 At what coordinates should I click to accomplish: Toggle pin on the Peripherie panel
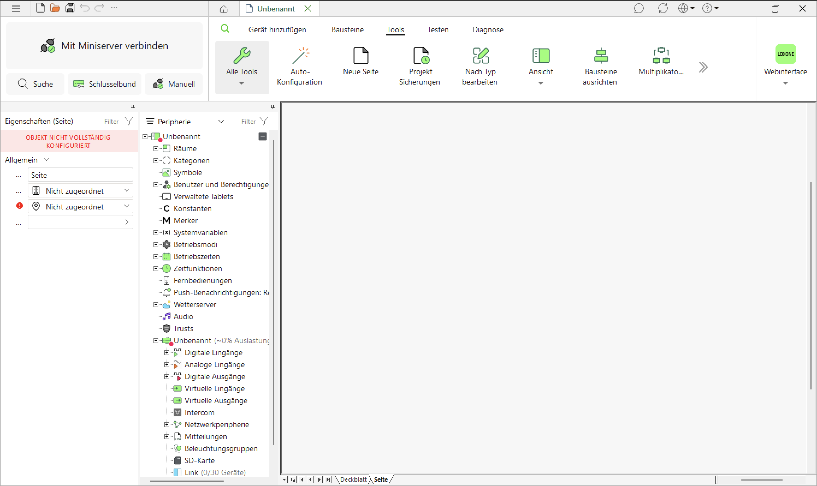273,107
